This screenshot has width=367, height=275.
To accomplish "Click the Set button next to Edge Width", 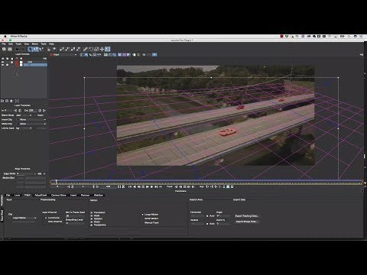I will [x=40, y=173].
